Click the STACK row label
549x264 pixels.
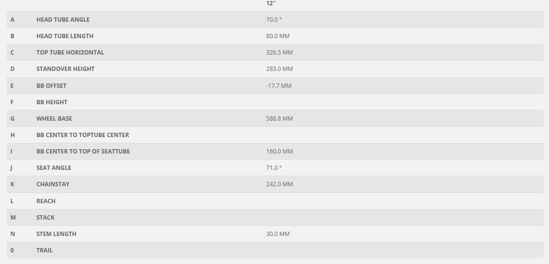pyautogui.click(x=45, y=218)
